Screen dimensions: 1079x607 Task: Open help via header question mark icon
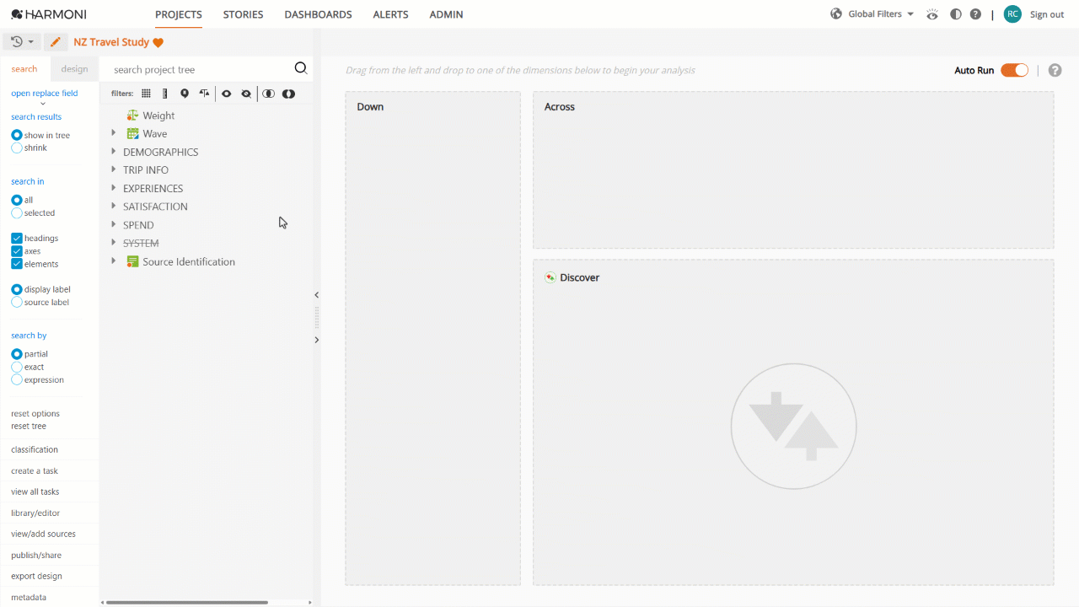click(975, 14)
